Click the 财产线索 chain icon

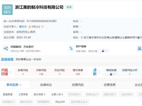pos(71,48)
